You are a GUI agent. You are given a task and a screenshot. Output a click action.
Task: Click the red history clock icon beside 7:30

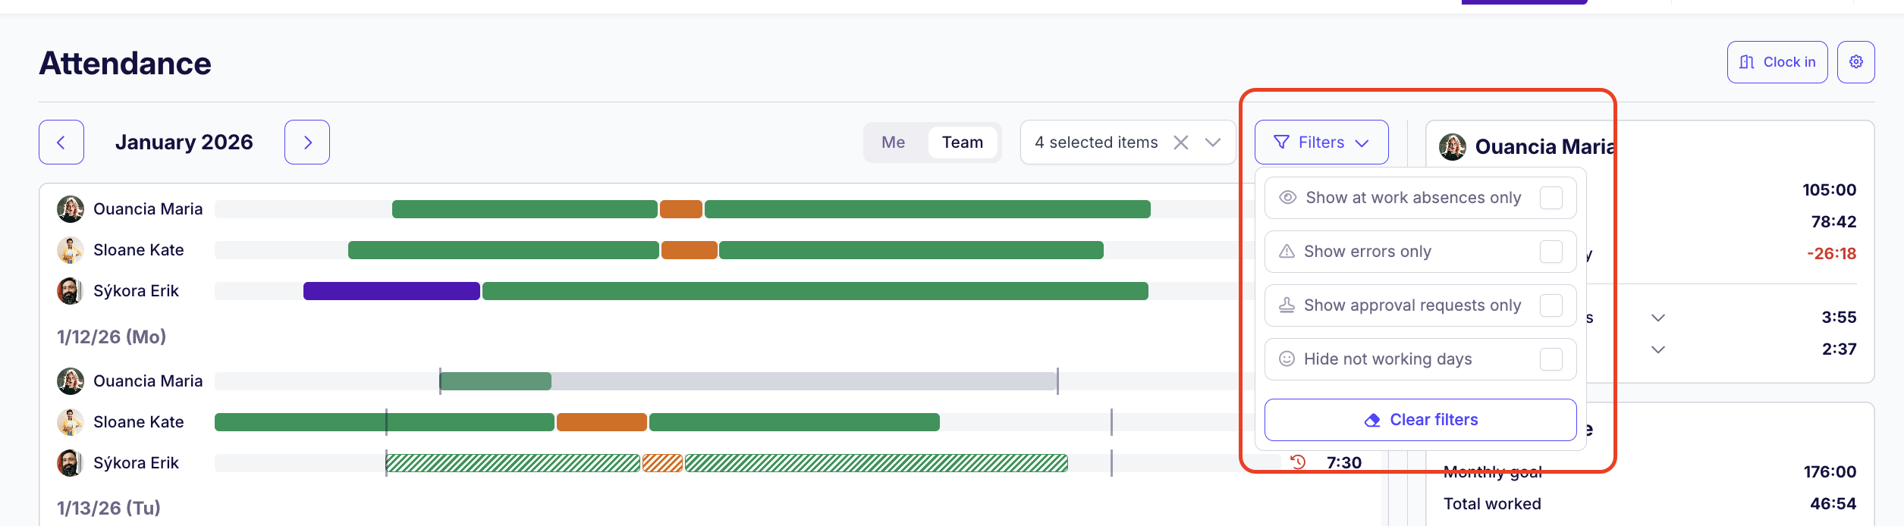click(x=1298, y=462)
